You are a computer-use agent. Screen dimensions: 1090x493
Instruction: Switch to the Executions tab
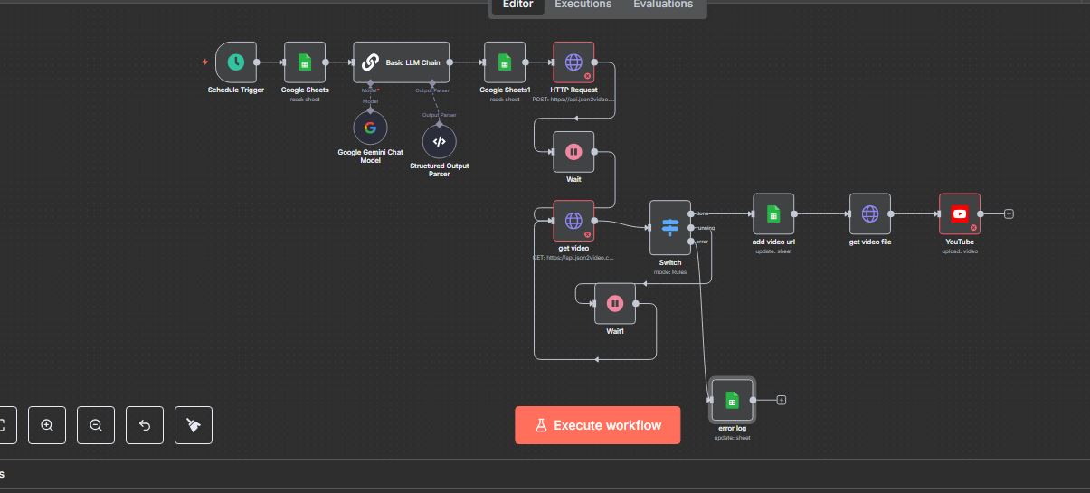[583, 5]
